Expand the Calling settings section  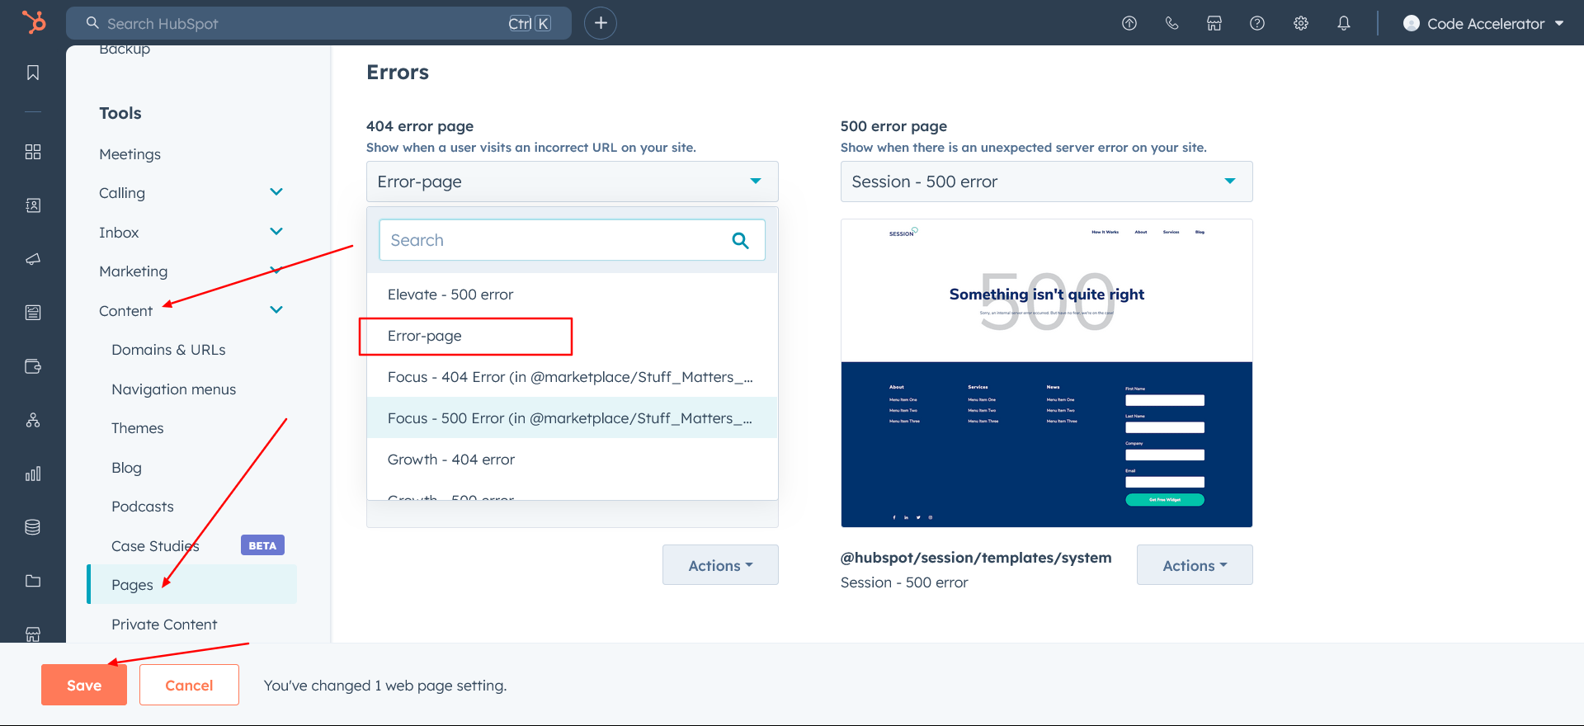pos(276,192)
